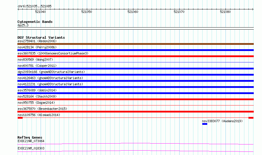
Task: Click the esv2759401 (Redon2006) variant label
Action: click(37, 41)
